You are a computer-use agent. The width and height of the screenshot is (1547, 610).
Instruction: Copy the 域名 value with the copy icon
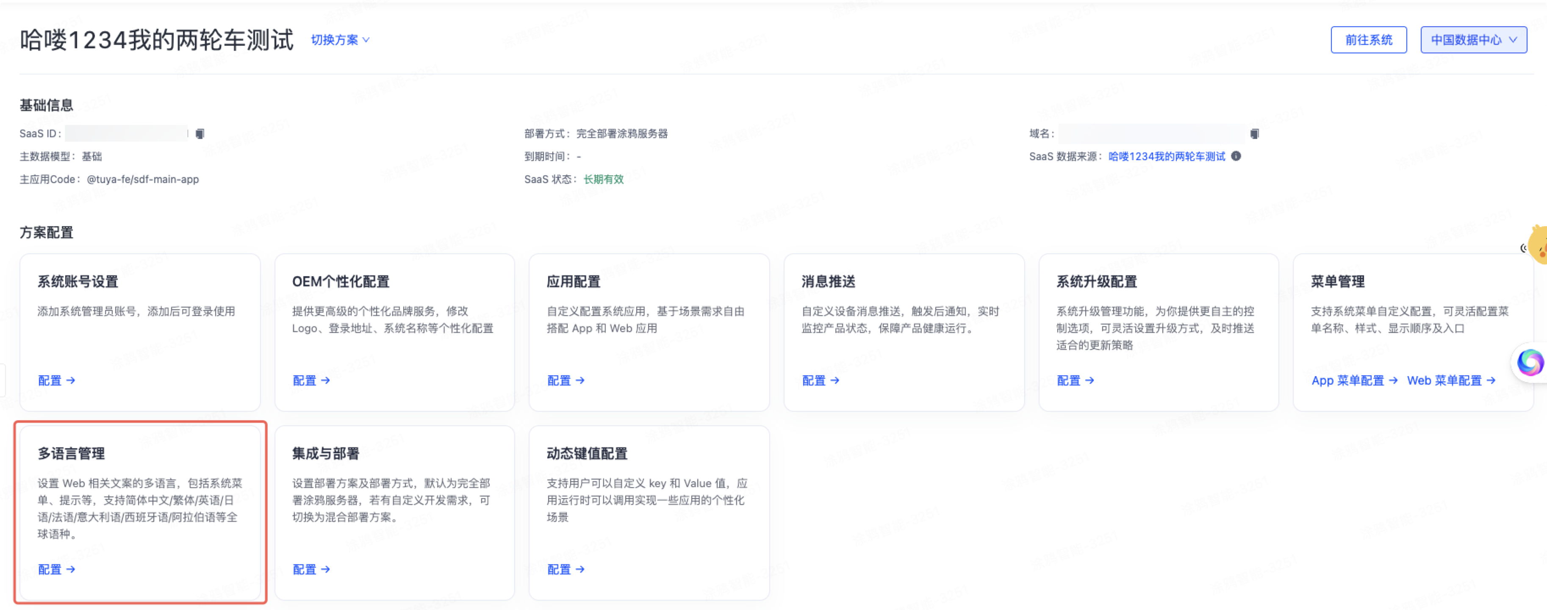[1255, 133]
